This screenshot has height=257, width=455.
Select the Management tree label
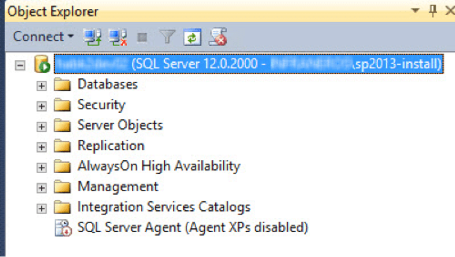(118, 187)
